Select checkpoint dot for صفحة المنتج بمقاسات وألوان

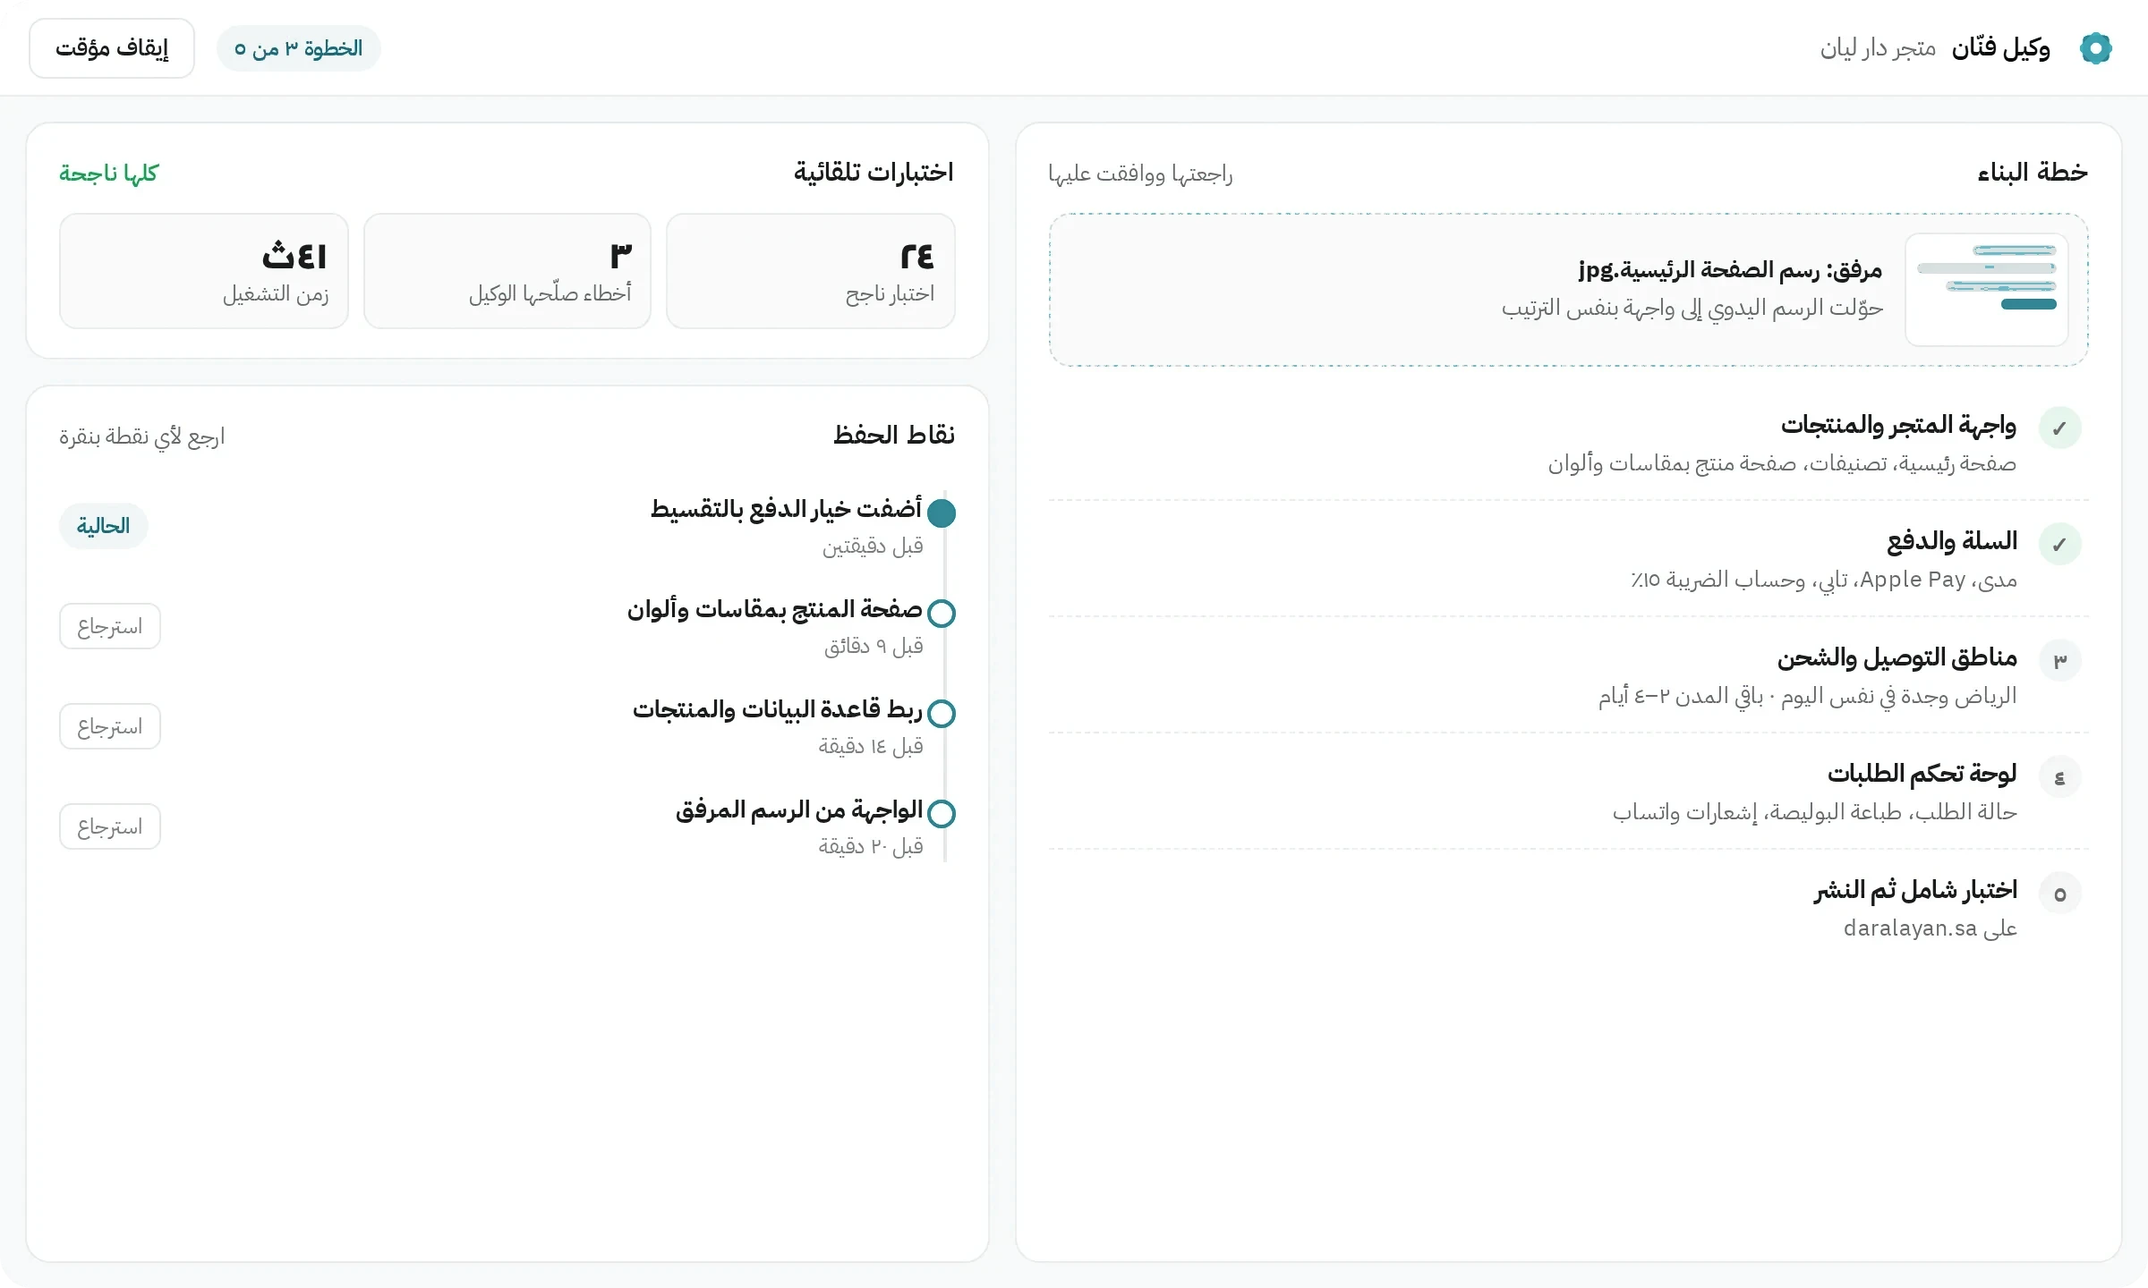tap(942, 614)
